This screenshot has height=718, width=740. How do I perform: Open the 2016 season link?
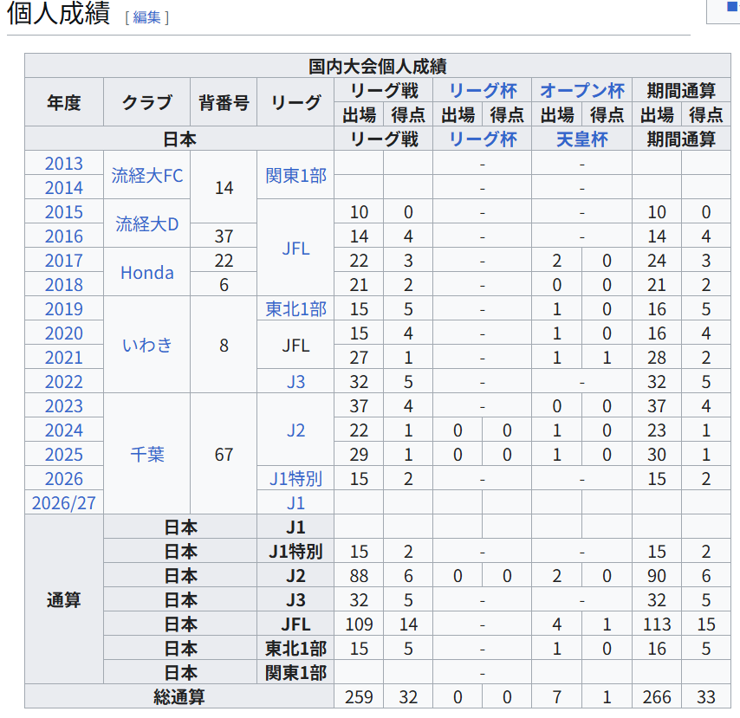pyautogui.click(x=64, y=236)
